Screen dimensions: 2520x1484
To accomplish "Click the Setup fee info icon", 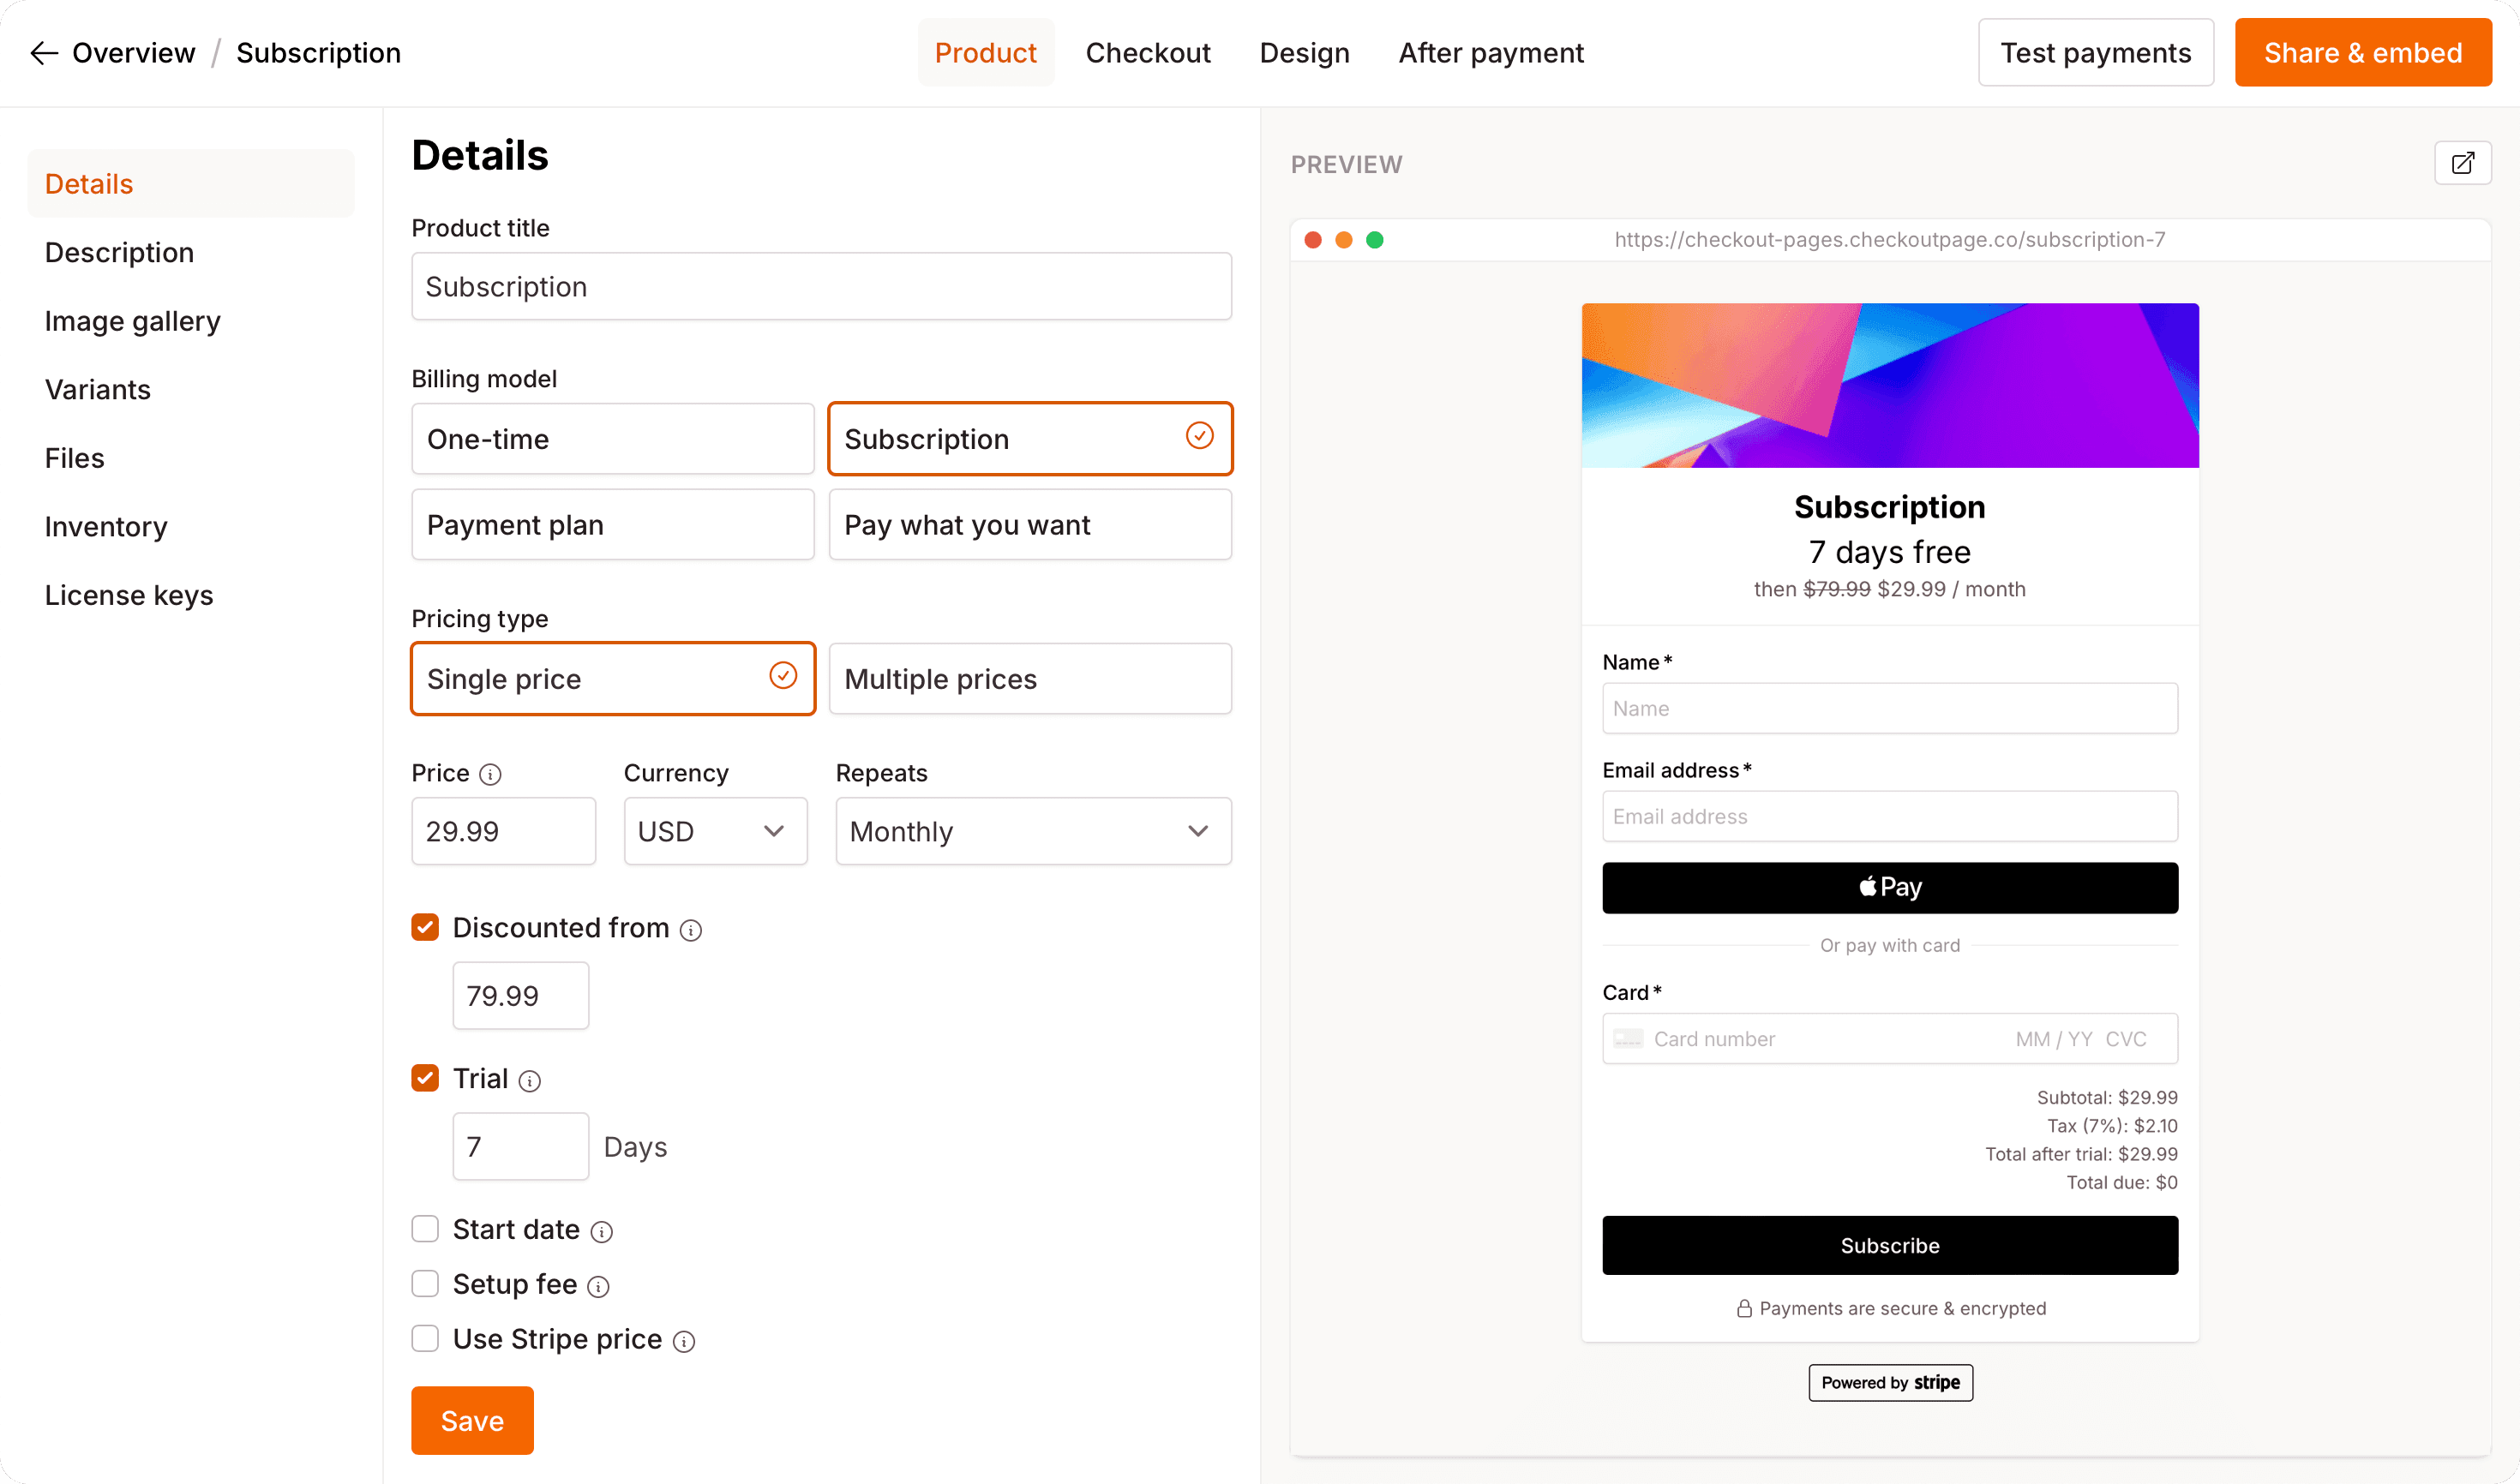I will tap(598, 1287).
